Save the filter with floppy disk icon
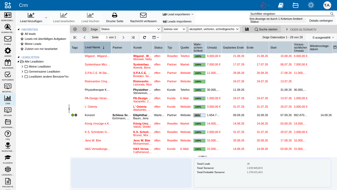 (247, 29)
